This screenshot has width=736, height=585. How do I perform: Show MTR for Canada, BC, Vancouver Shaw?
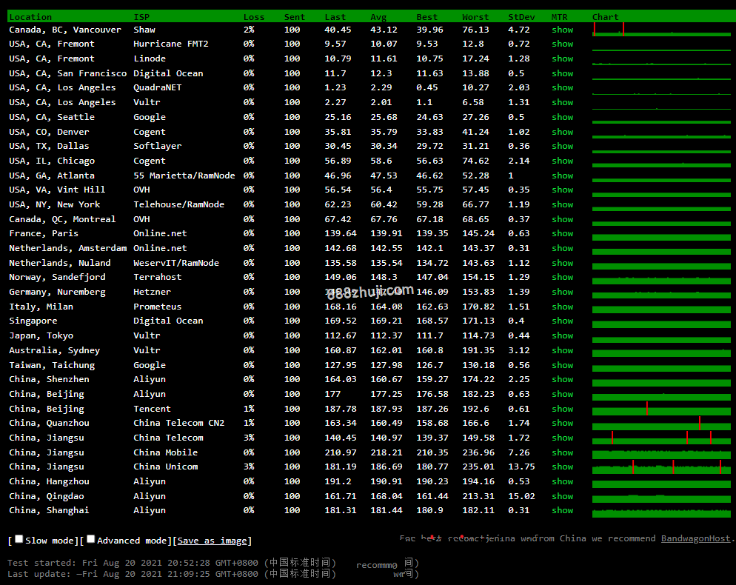pyautogui.click(x=562, y=30)
